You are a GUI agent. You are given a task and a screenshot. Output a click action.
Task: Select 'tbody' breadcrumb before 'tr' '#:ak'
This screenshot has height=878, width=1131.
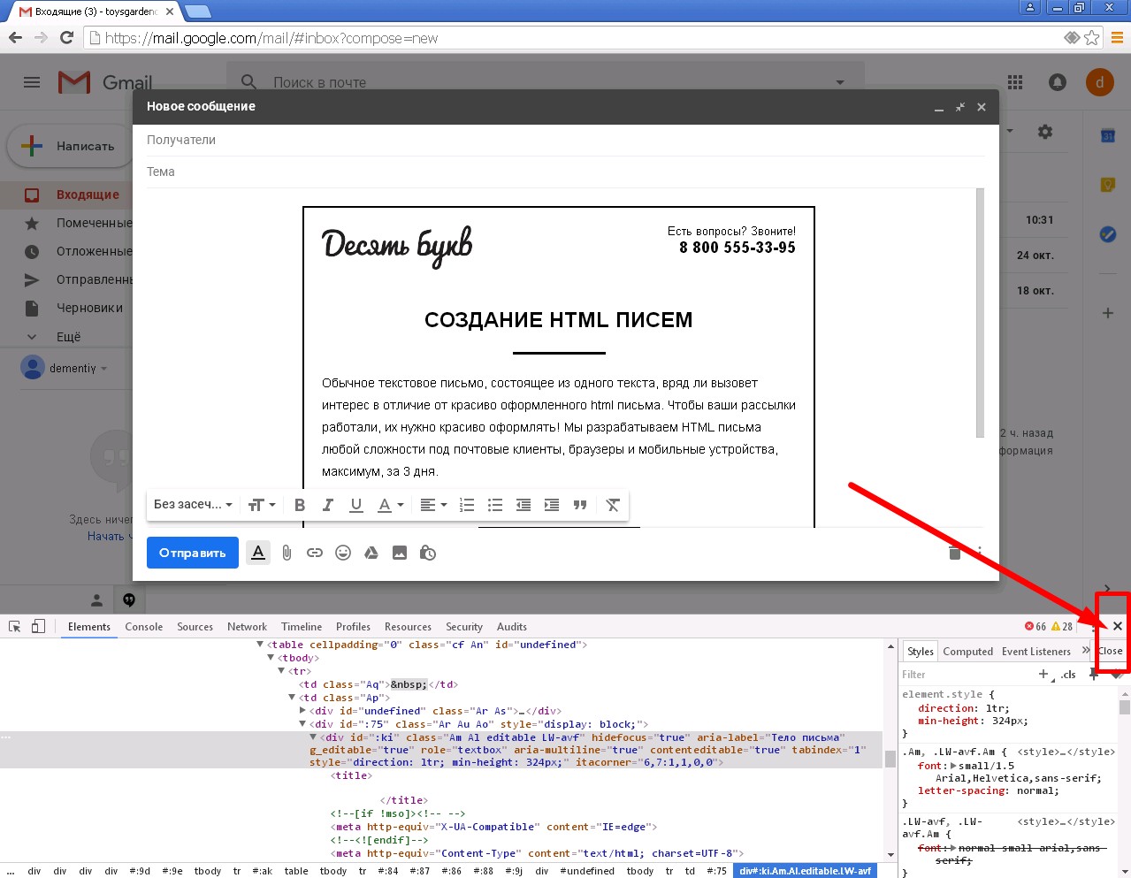(208, 871)
